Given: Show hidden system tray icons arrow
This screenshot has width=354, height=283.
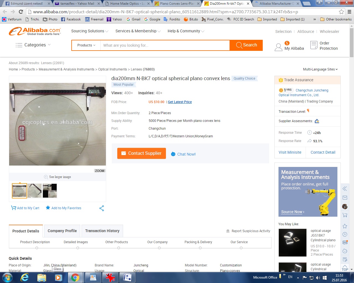Looking at the screenshot, I should (x=298, y=277).
